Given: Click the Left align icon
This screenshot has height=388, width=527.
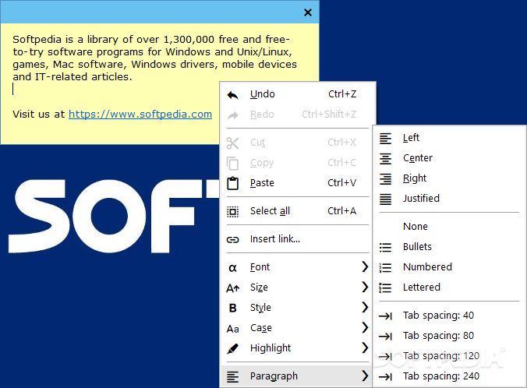Looking at the screenshot, I should pyautogui.click(x=385, y=139).
